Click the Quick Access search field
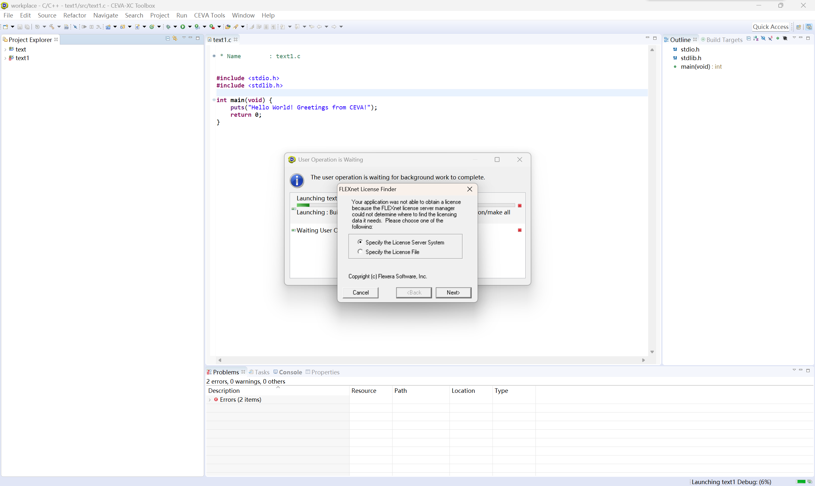This screenshot has width=815, height=486. 770,27
